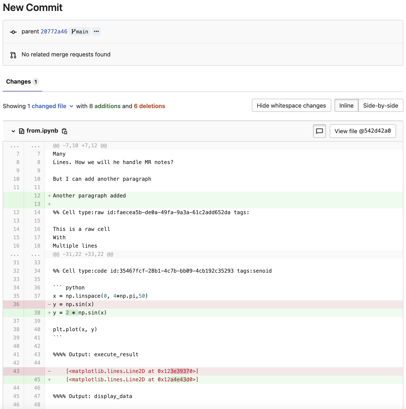Collapse the from.ipynb diff section
406x409 pixels.
(x=13, y=131)
